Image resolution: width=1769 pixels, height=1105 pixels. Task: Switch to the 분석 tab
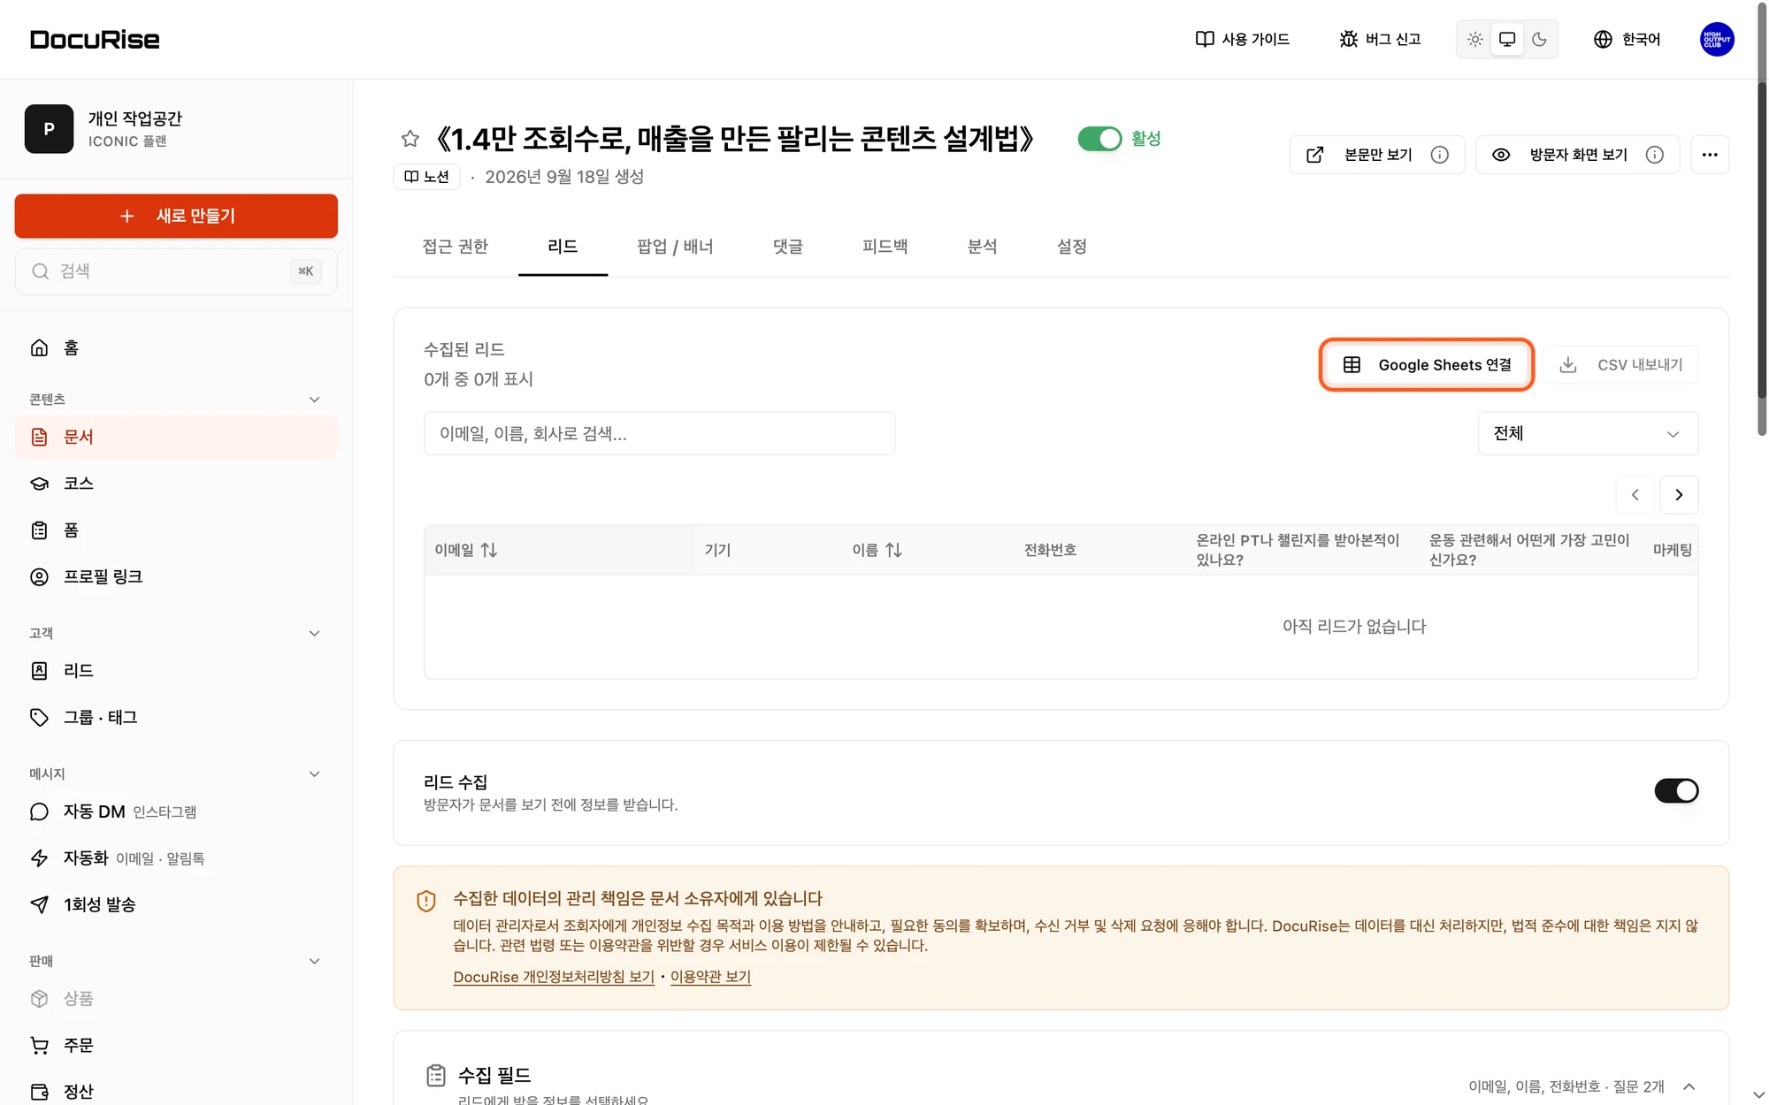(x=982, y=247)
